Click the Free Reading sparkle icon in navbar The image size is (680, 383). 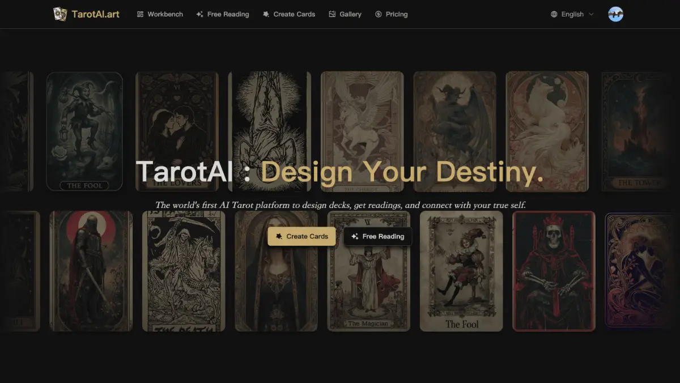click(199, 14)
